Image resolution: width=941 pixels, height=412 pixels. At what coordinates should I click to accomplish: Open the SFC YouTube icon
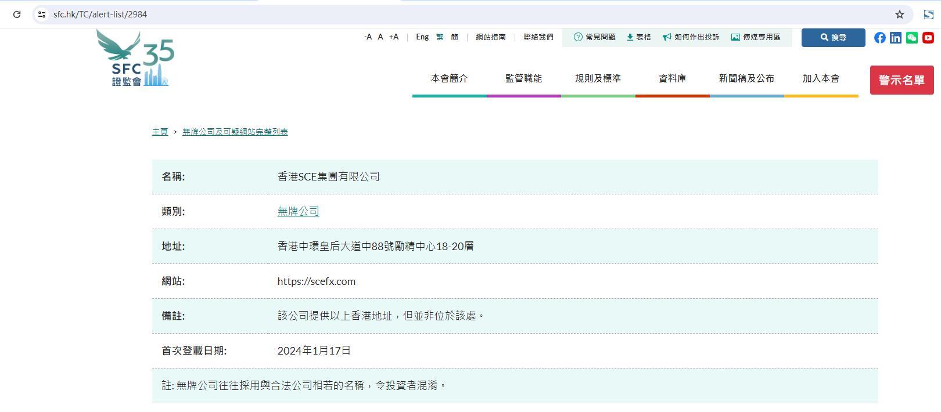[x=928, y=38]
